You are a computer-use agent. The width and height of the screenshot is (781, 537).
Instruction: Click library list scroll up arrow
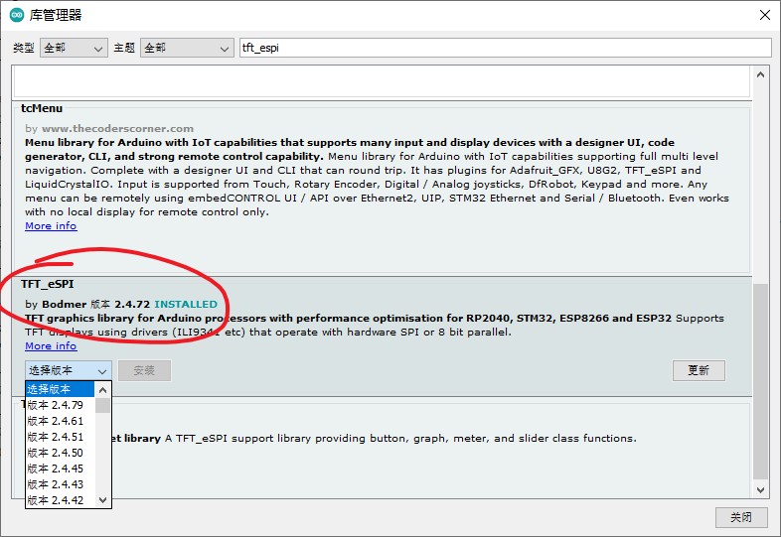point(760,74)
